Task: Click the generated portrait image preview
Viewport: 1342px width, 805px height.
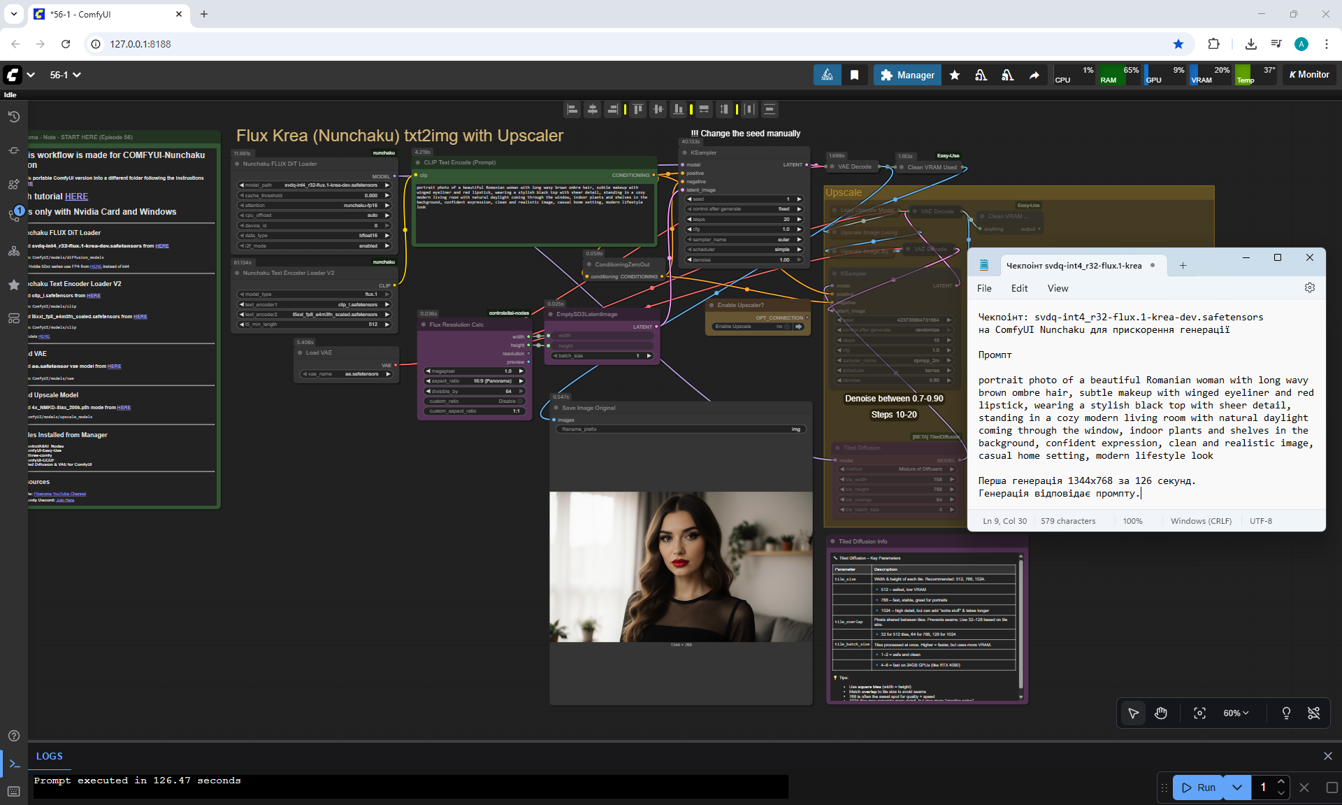Action: coord(681,567)
